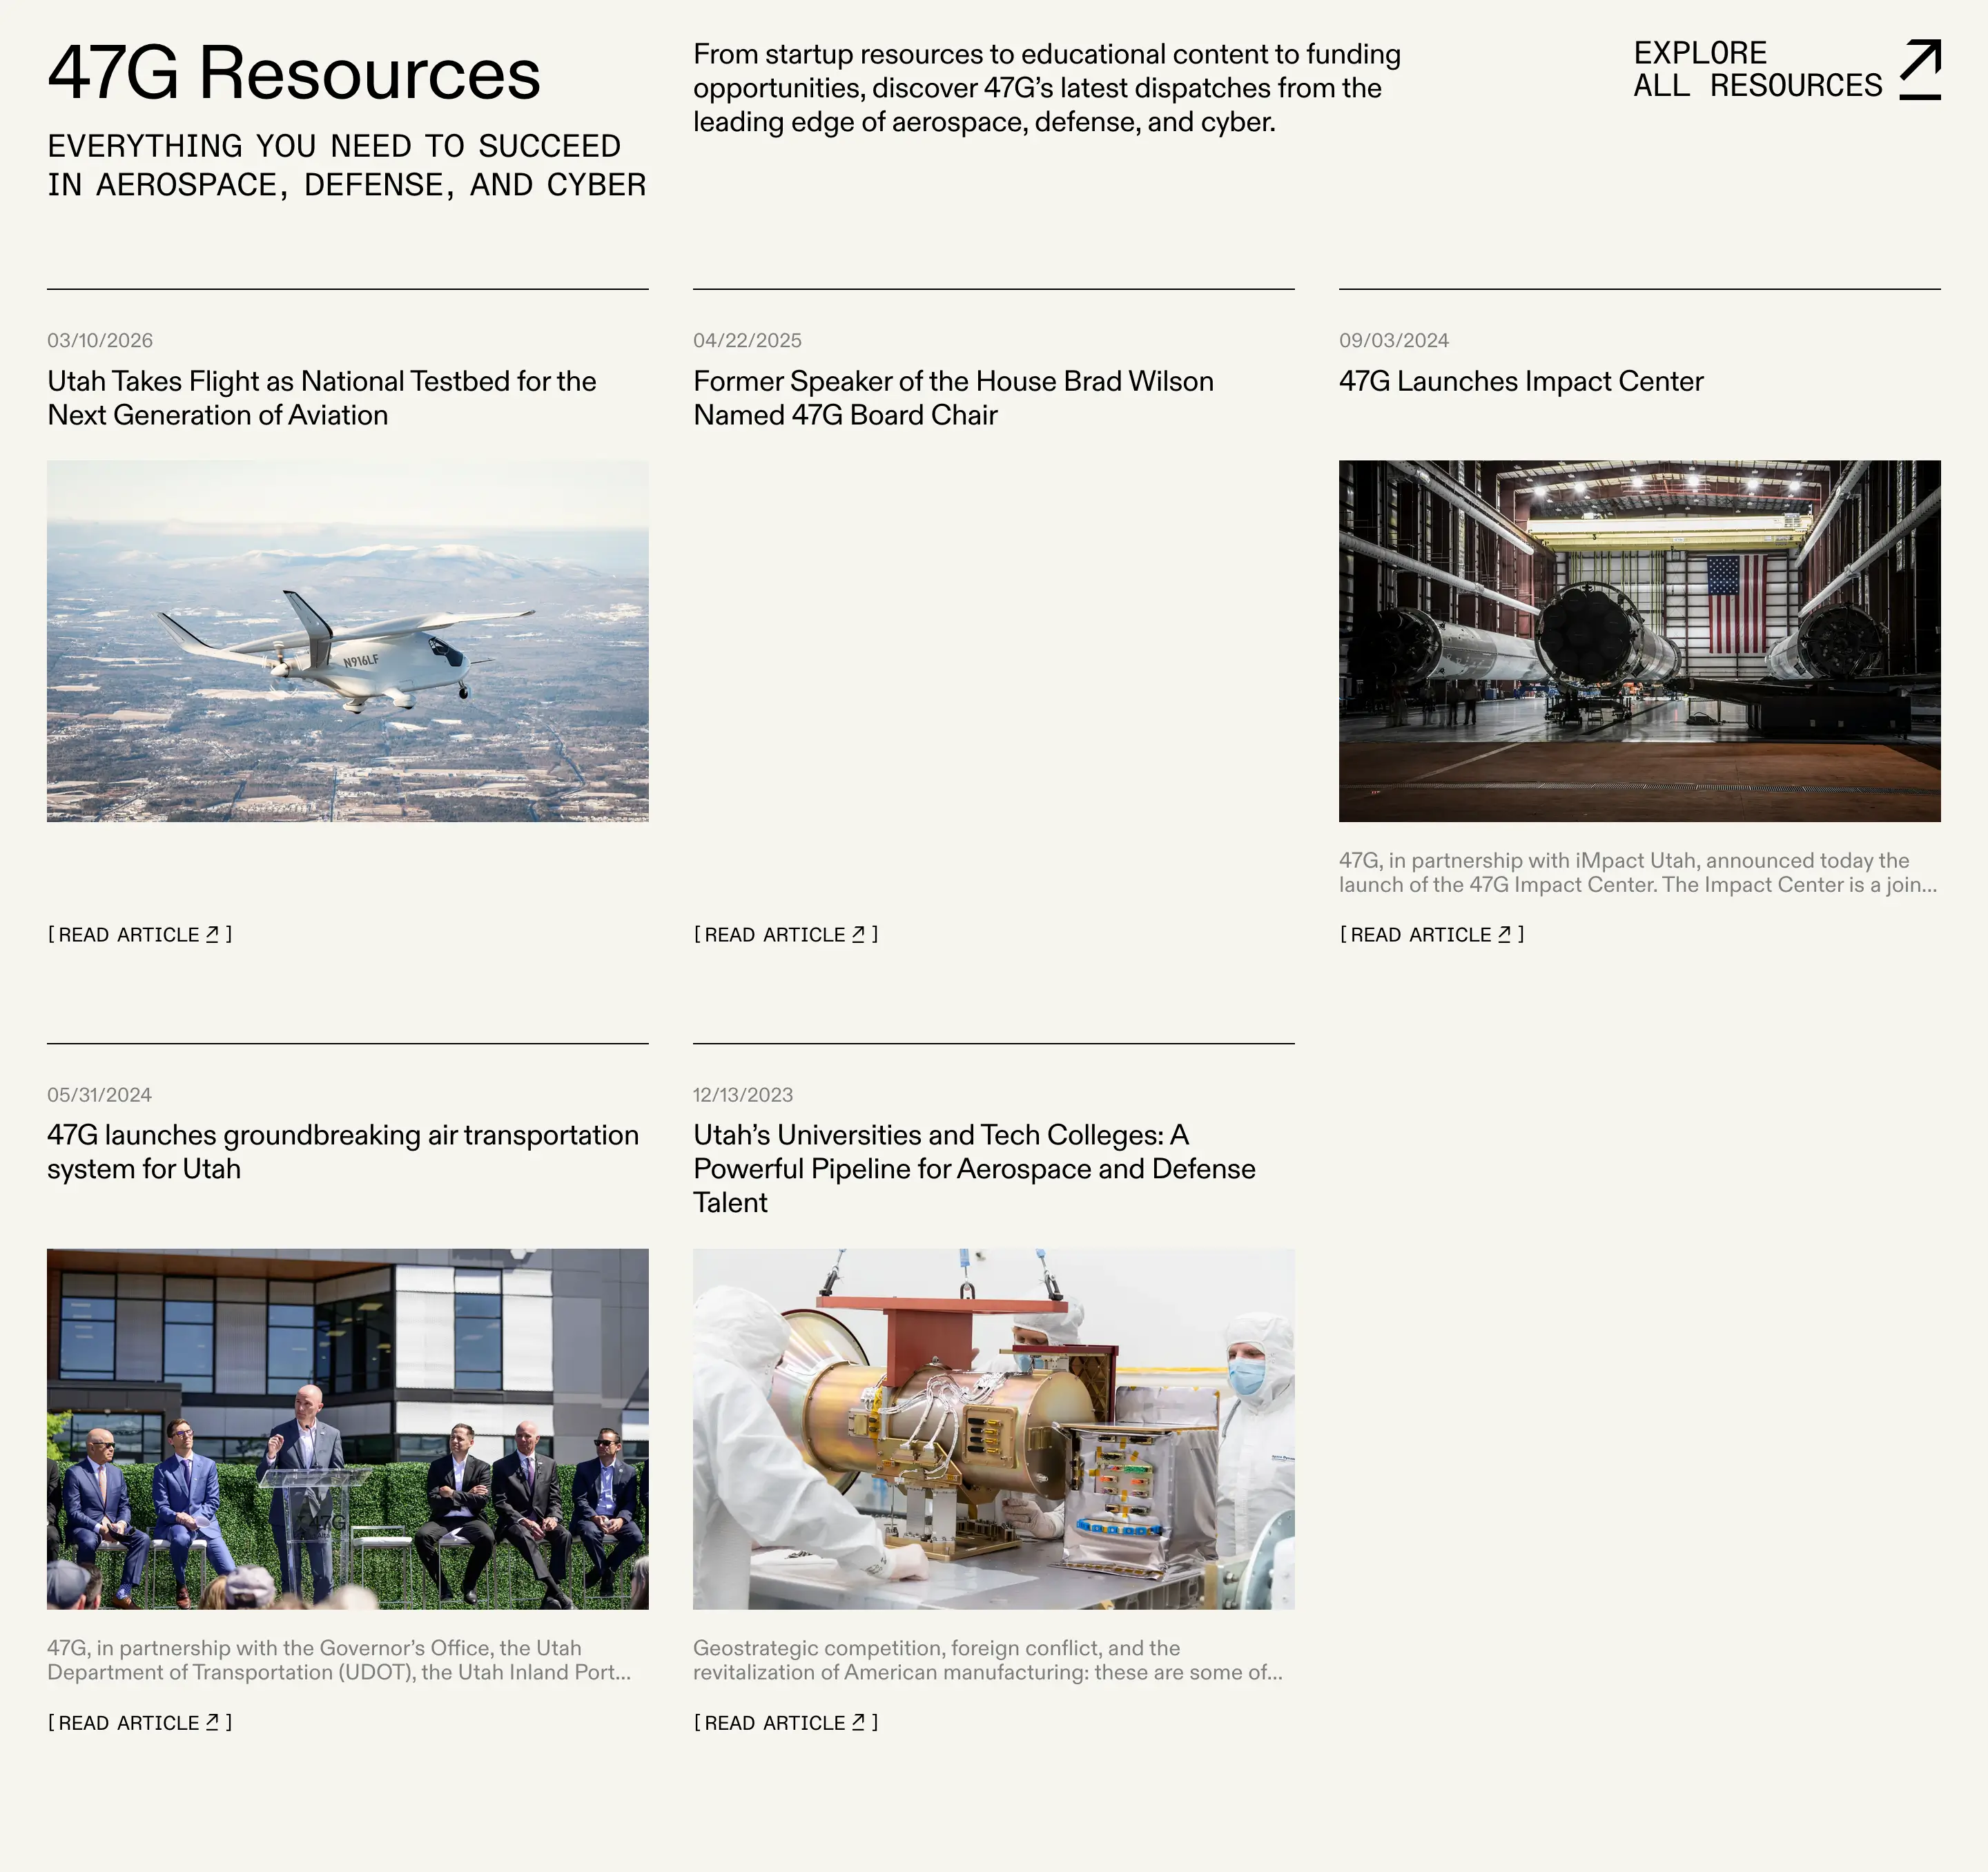
Task: Read article about air transportation system for Utah
Action: 139,1722
